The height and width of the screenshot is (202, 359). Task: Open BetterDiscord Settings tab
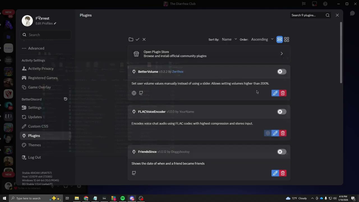(x=45, y=107)
